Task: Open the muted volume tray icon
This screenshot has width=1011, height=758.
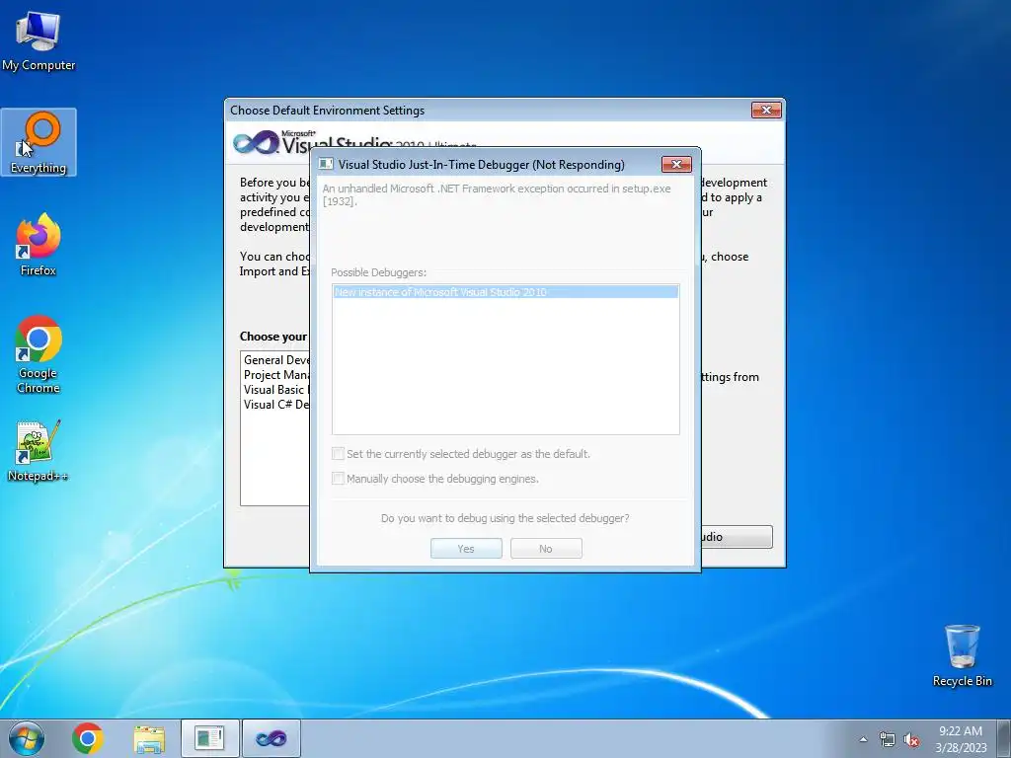Action: (911, 739)
